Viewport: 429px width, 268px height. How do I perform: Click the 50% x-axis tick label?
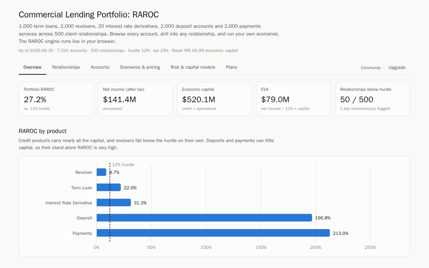point(151,248)
